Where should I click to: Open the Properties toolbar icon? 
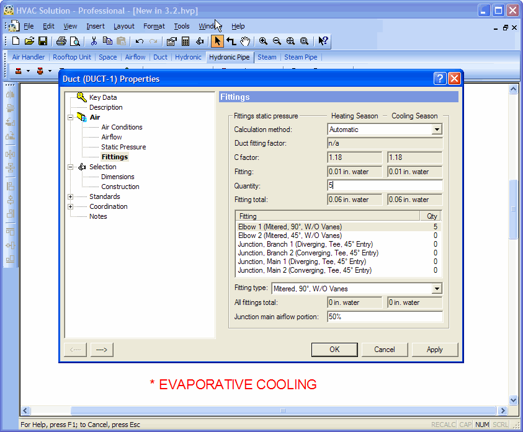171,41
